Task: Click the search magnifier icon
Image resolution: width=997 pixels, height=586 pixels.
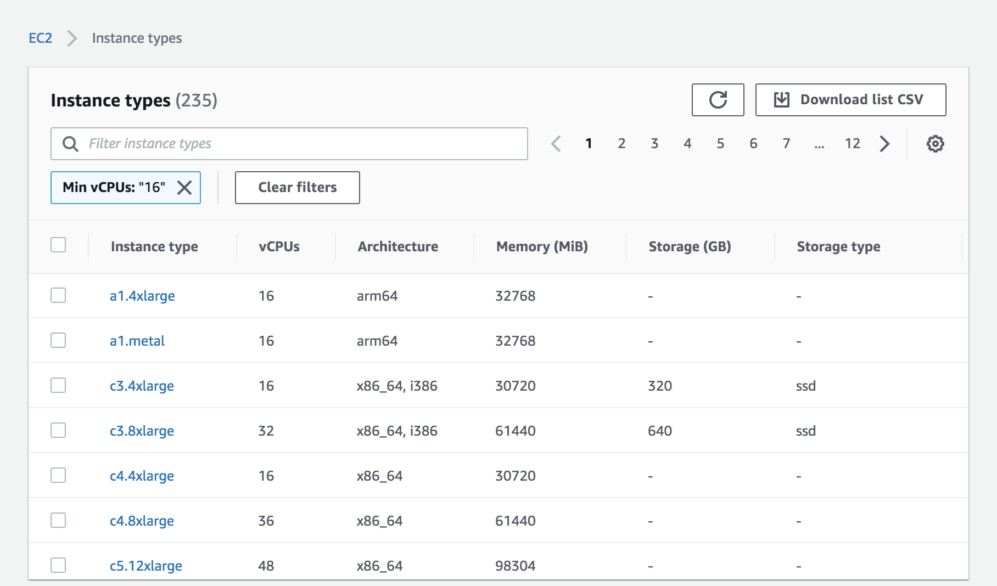Action: pyautogui.click(x=70, y=144)
